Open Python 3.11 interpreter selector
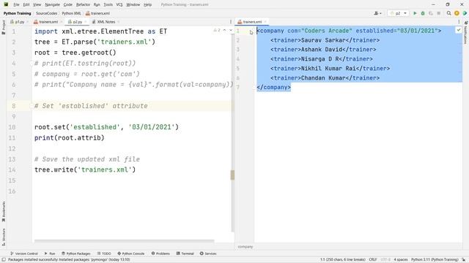This screenshot has height=263, width=469. click(x=435, y=260)
